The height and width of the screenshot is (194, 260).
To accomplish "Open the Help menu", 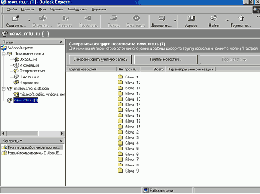I will [x=98, y=9].
